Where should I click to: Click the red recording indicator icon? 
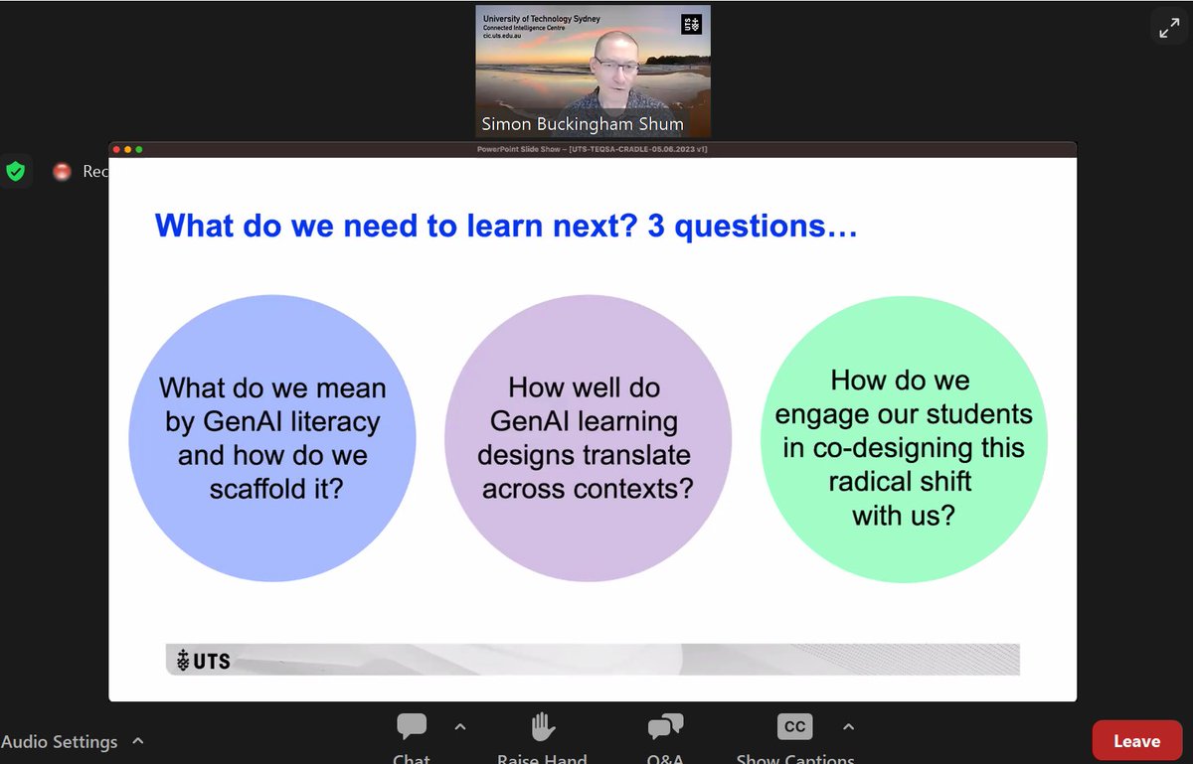(63, 172)
